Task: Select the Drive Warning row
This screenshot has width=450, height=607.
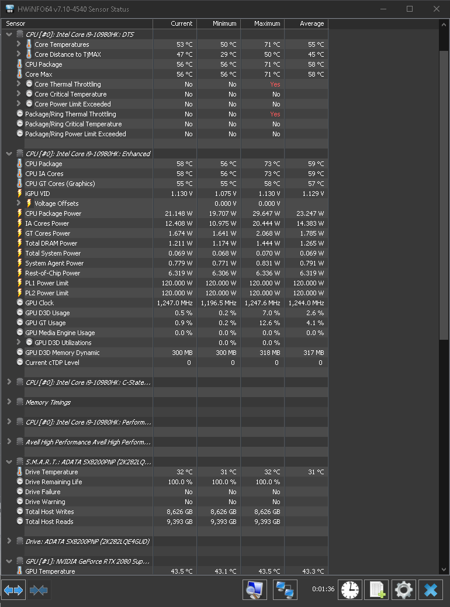Action: click(x=164, y=502)
